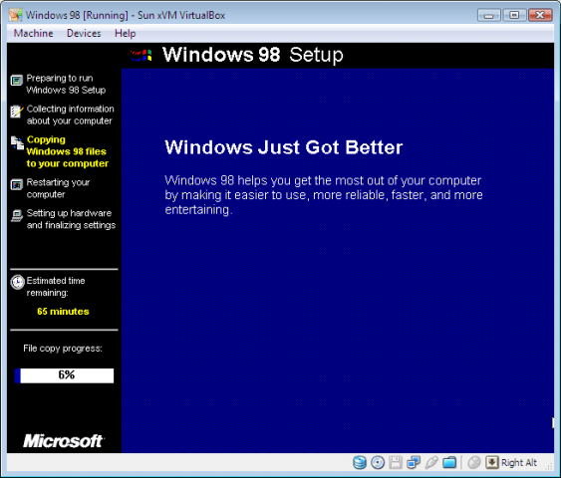Viewport: 561px width, 478px height.
Task: Click the USB devices status icon
Action: [431, 463]
